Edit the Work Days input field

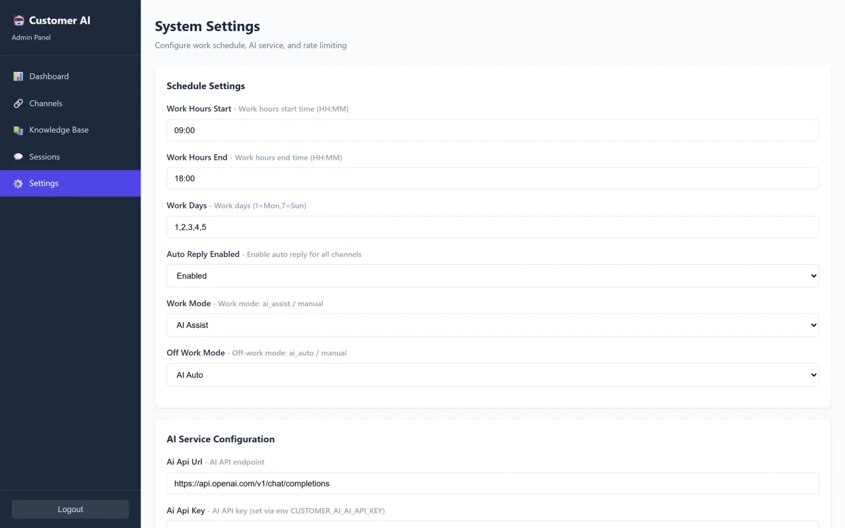click(x=492, y=227)
